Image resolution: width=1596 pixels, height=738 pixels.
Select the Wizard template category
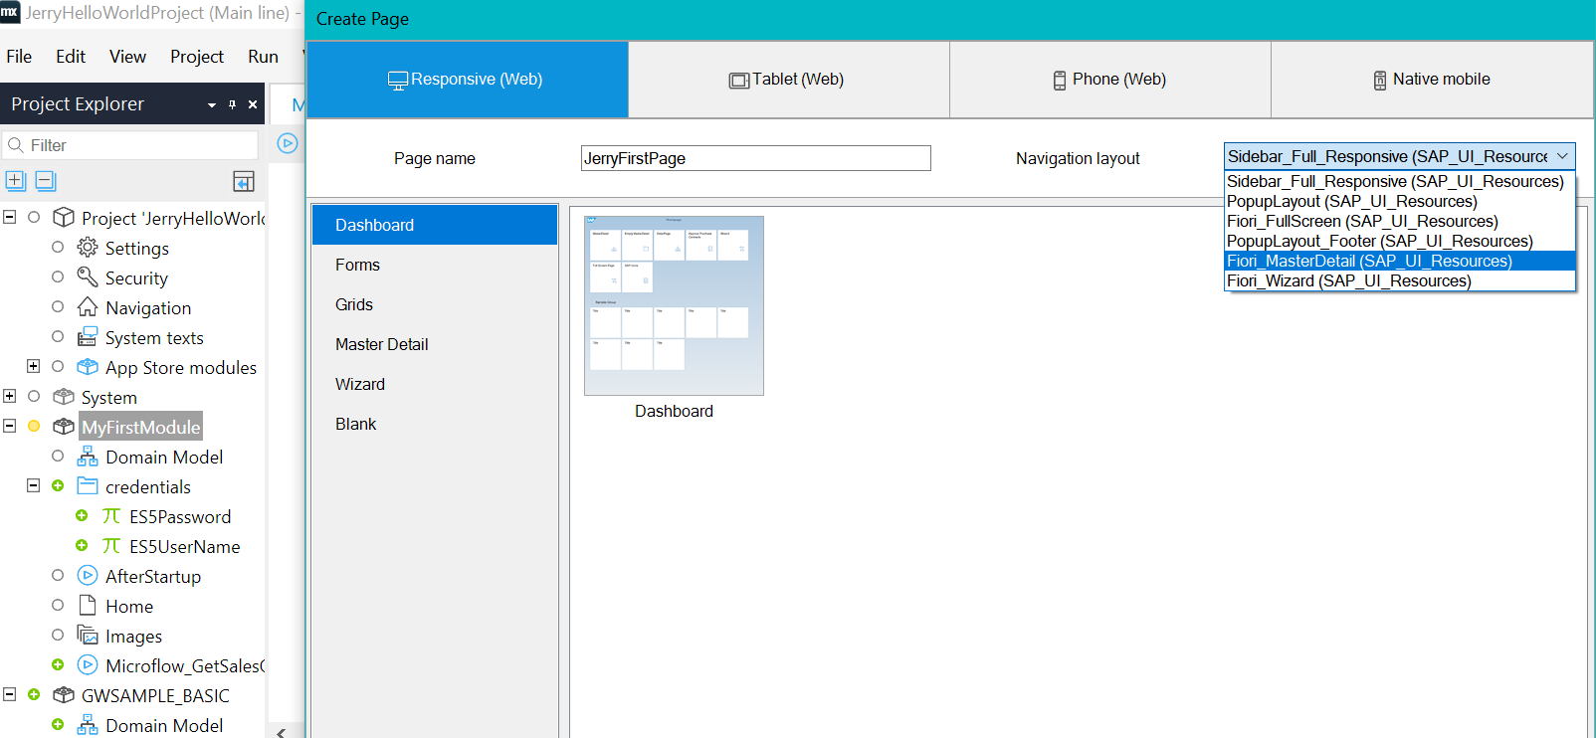(x=435, y=384)
